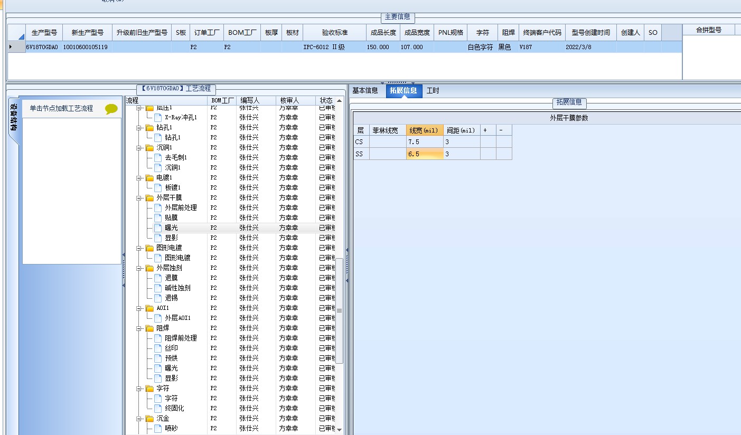
Task: Click the green speech bubble icon
Action: click(x=111, y=109)
